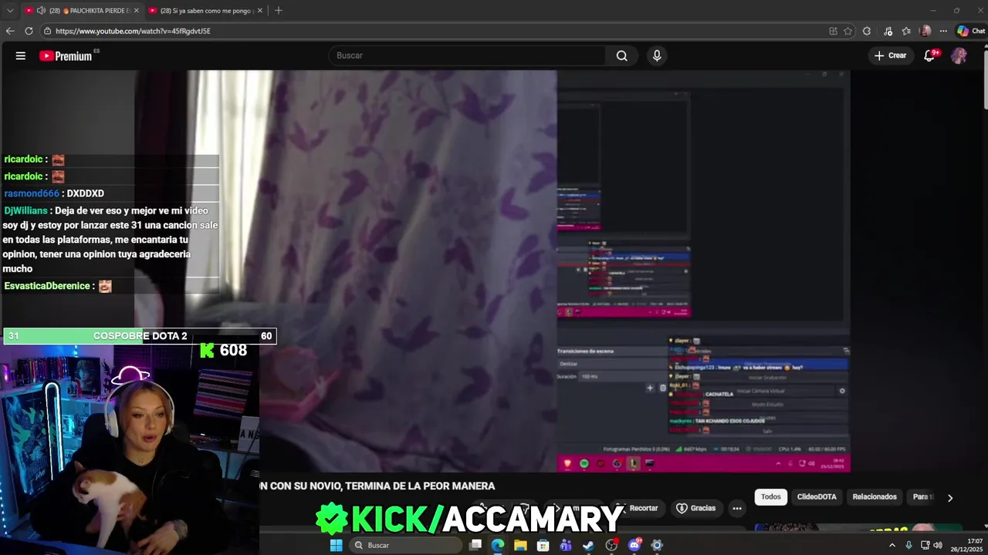
Task: Mute the PAUCHIKITA PIERDE tab audio
Action: pyautogui.click(x=41, y=11)
